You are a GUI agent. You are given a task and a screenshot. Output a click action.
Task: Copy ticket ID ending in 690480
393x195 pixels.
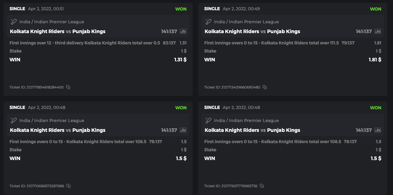click(265, 87)
